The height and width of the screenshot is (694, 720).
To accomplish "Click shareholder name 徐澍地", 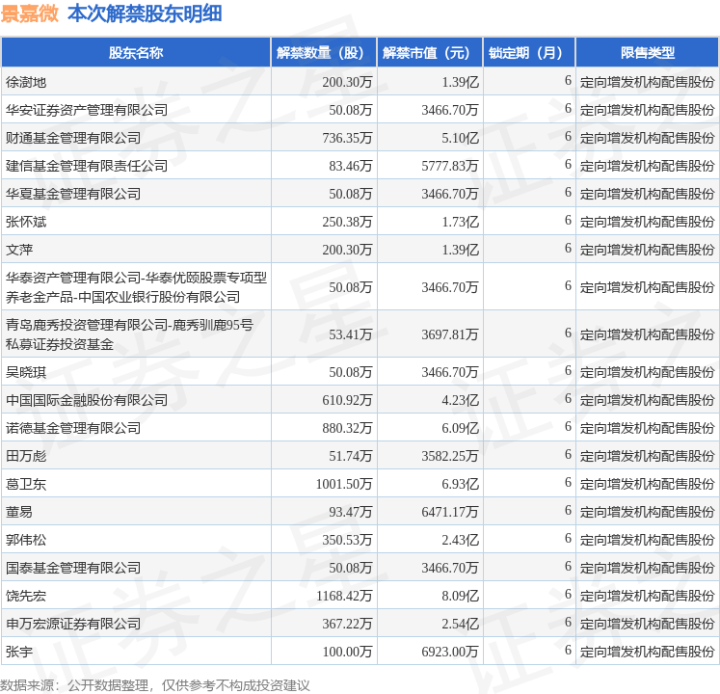I will [x=26, y=82].
